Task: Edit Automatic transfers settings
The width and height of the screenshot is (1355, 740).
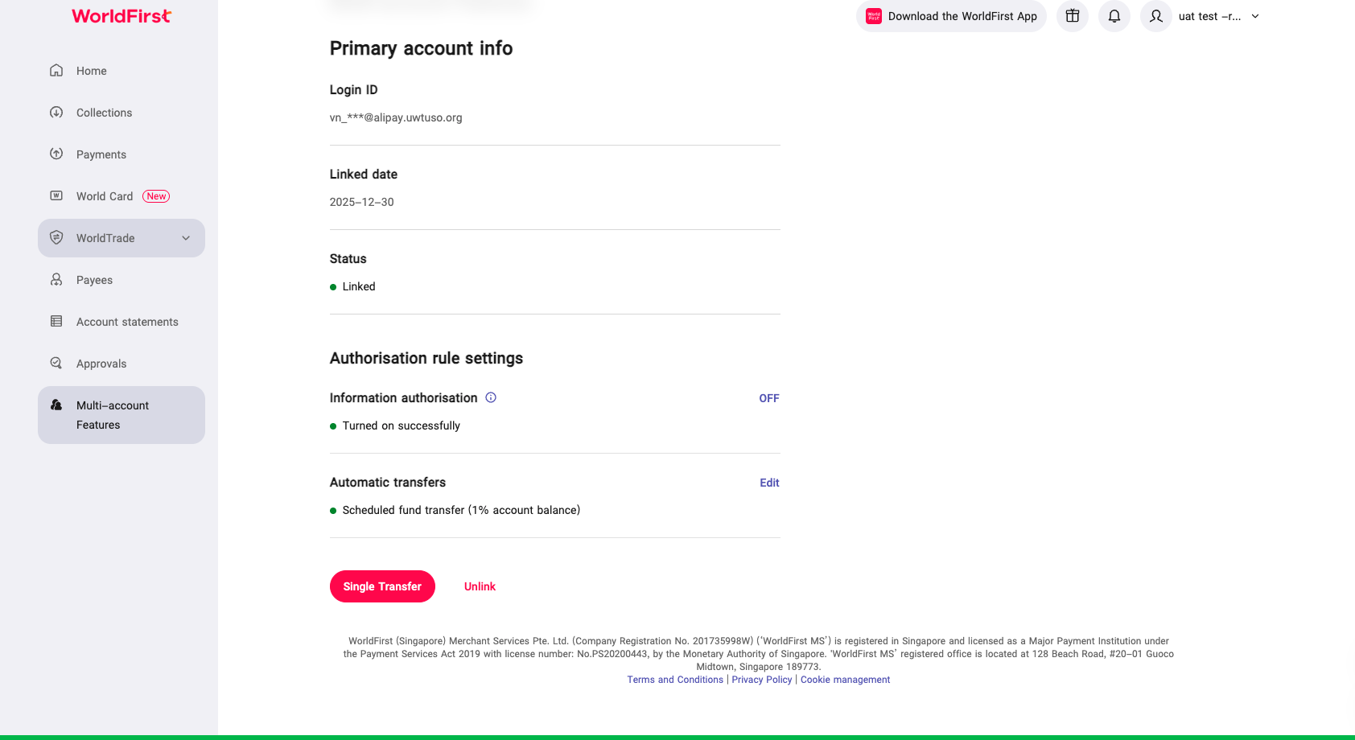Action: tap(769, 483)
